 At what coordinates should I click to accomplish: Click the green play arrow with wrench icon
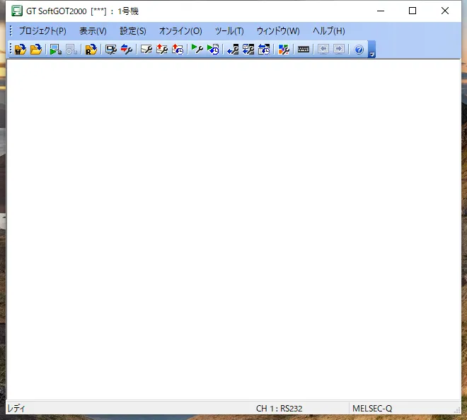tap(197, 50)
